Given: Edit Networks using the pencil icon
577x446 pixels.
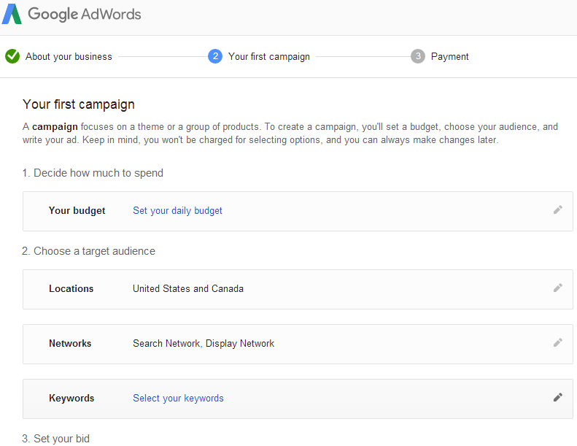Looking at the screenshot, I should point(558,343).
